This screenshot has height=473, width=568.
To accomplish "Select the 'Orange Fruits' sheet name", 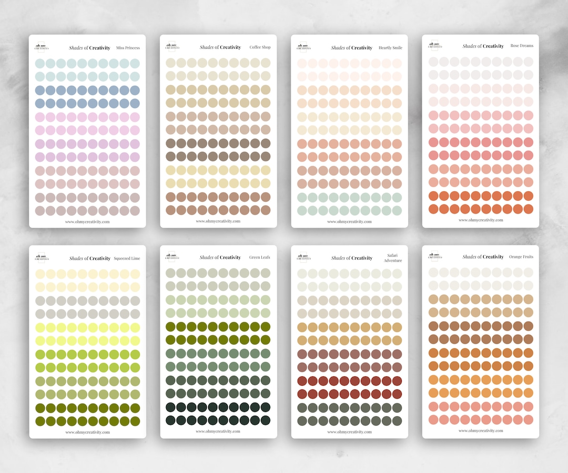I will (x=521, y=256).
